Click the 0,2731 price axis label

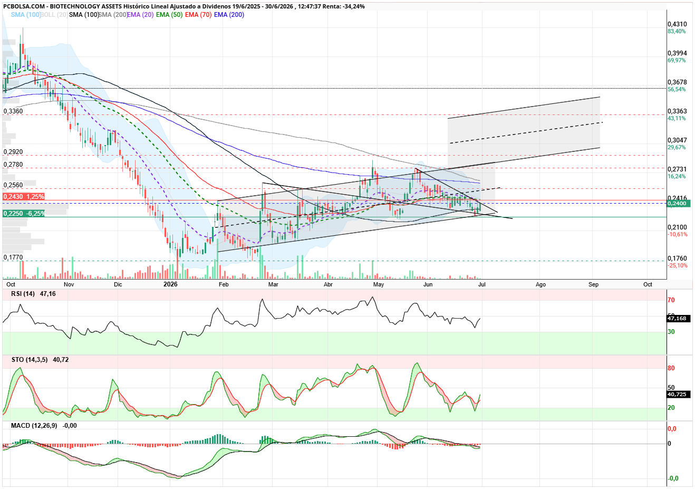pyautogui.click(x=677, y=169)
